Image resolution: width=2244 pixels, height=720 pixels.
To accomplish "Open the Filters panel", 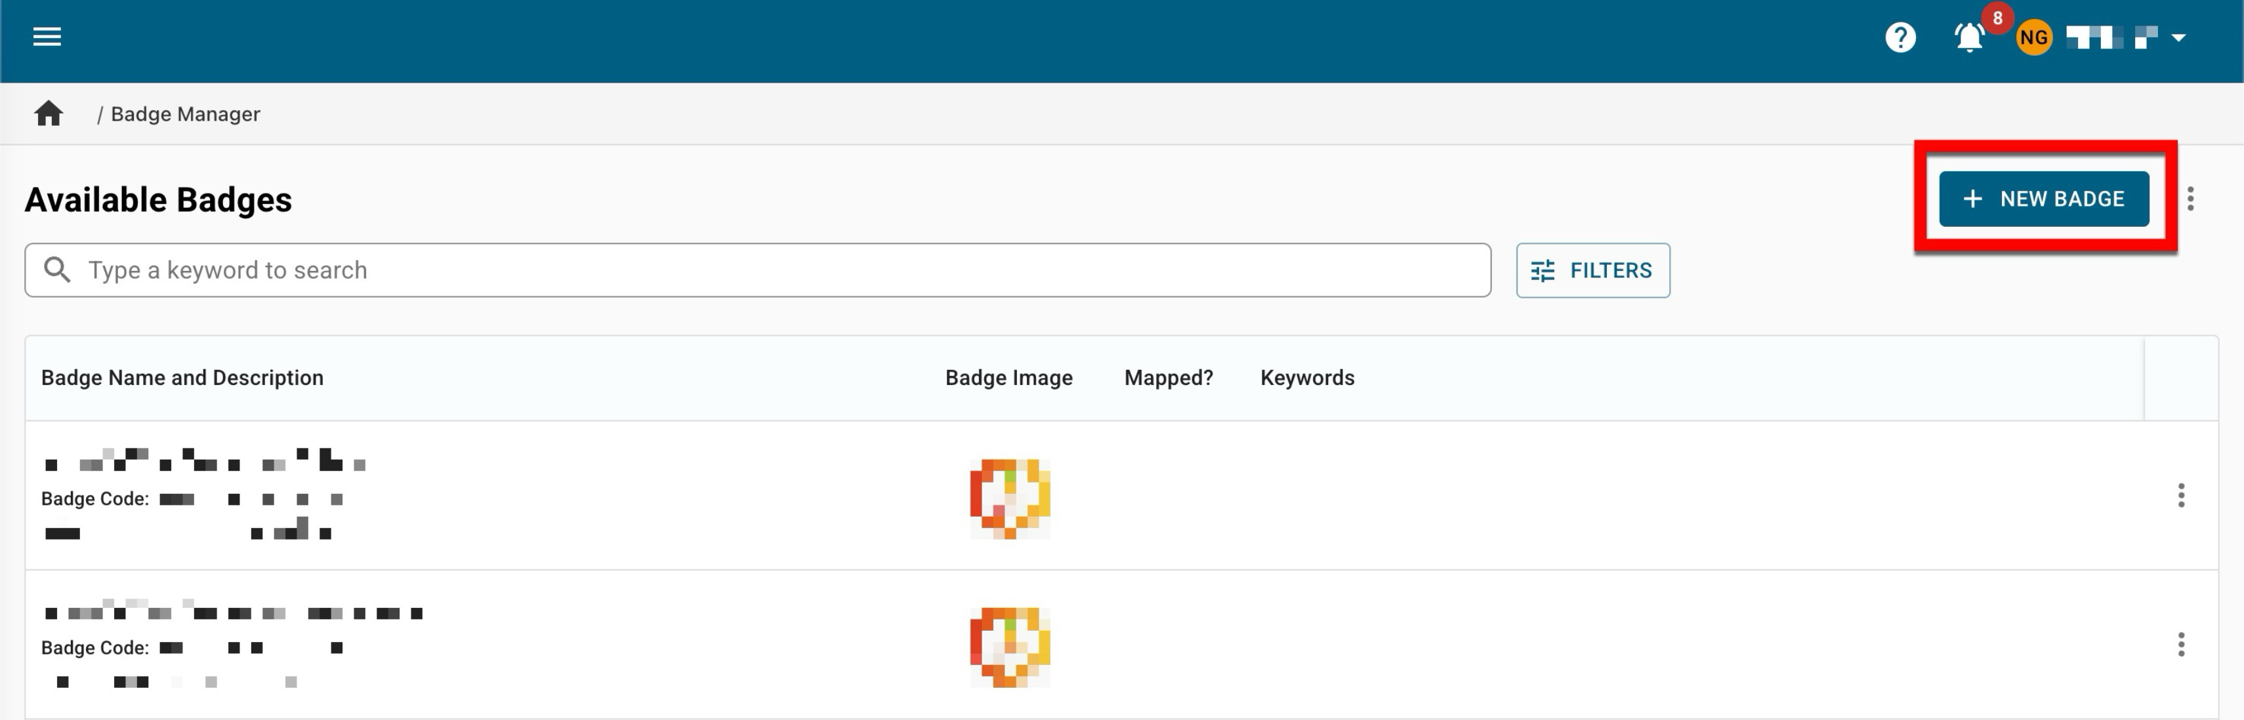I will pyautogui.click(x=1592, y=271).
